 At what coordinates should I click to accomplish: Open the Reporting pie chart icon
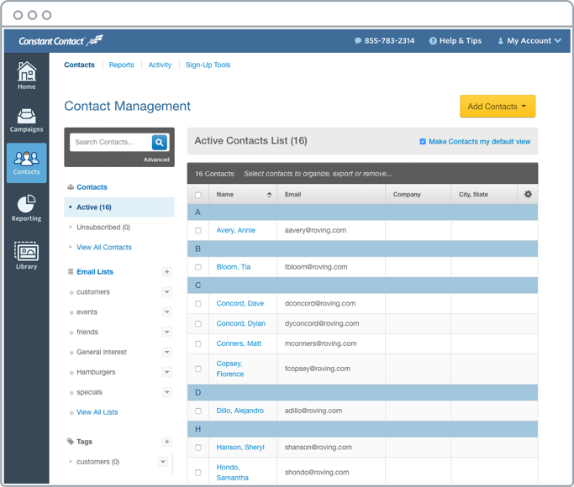(26, 207)
